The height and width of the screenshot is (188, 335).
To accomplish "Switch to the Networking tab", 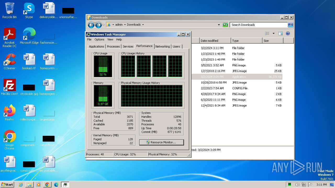I will coord(163,46).
